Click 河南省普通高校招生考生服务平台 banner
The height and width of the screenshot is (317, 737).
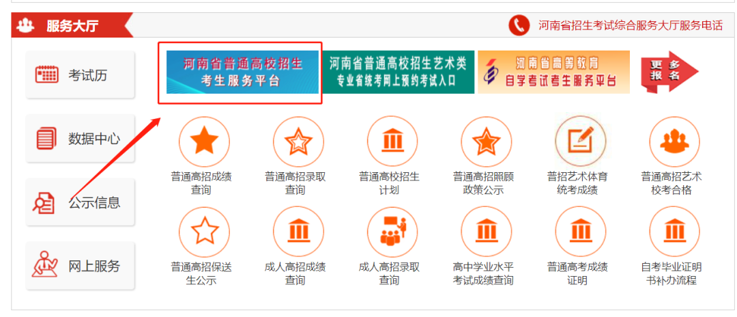tap(242, 72)
